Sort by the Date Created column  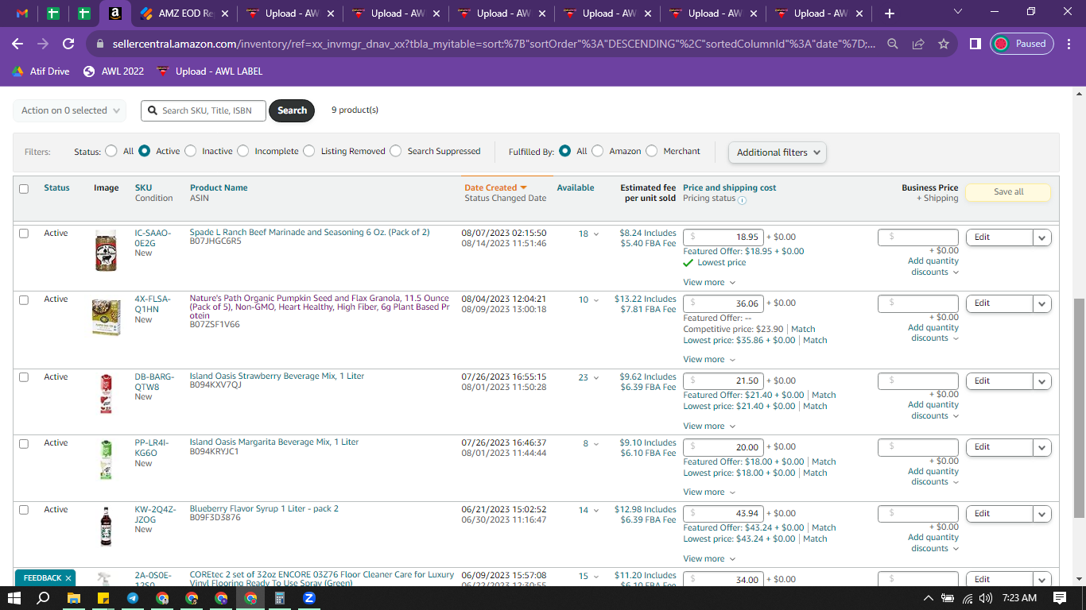click(x=496, y=188)
